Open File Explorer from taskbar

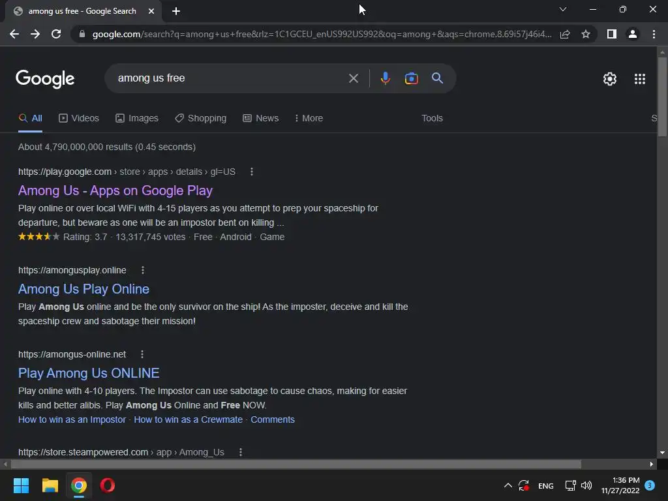point(50,485)
